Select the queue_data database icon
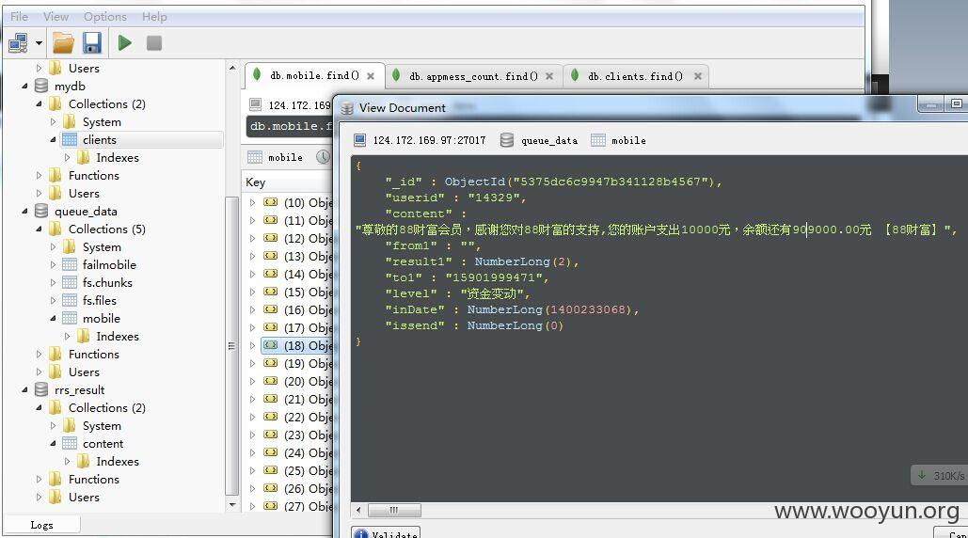968x538 pixels. (x=41, y=211)
